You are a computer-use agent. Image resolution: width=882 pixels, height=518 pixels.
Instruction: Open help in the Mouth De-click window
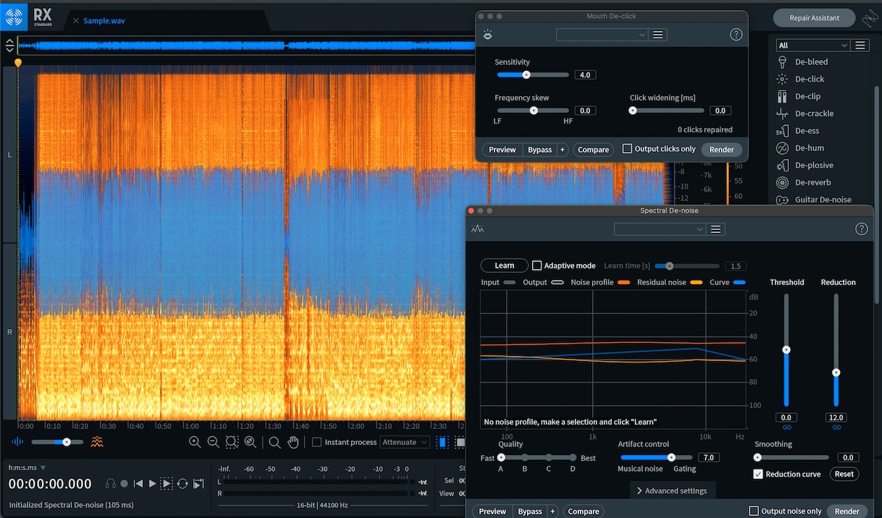[x=736, y=35]
